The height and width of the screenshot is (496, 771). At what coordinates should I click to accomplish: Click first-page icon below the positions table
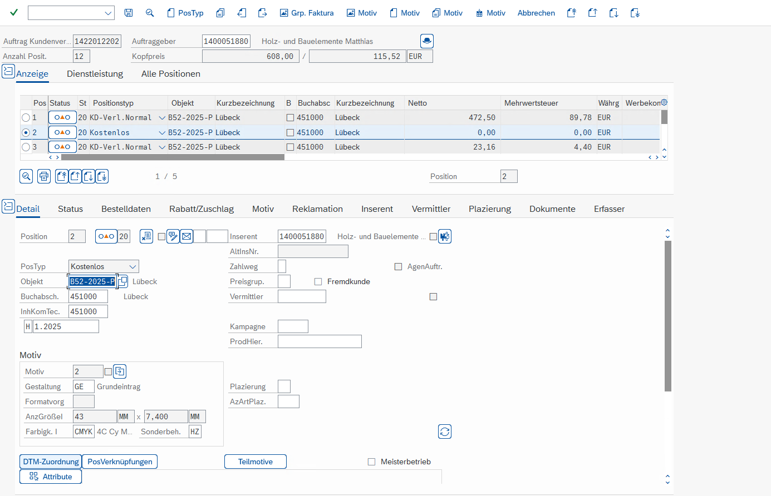tap(62, 176)
